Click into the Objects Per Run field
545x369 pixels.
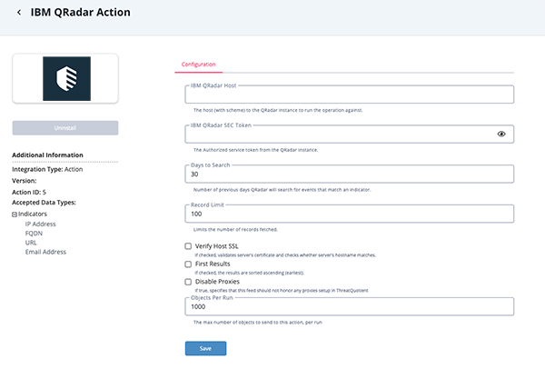tap(350, 306)
